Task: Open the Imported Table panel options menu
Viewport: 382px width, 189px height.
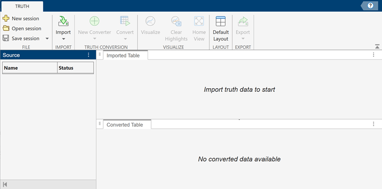Action: click(373, 55)
